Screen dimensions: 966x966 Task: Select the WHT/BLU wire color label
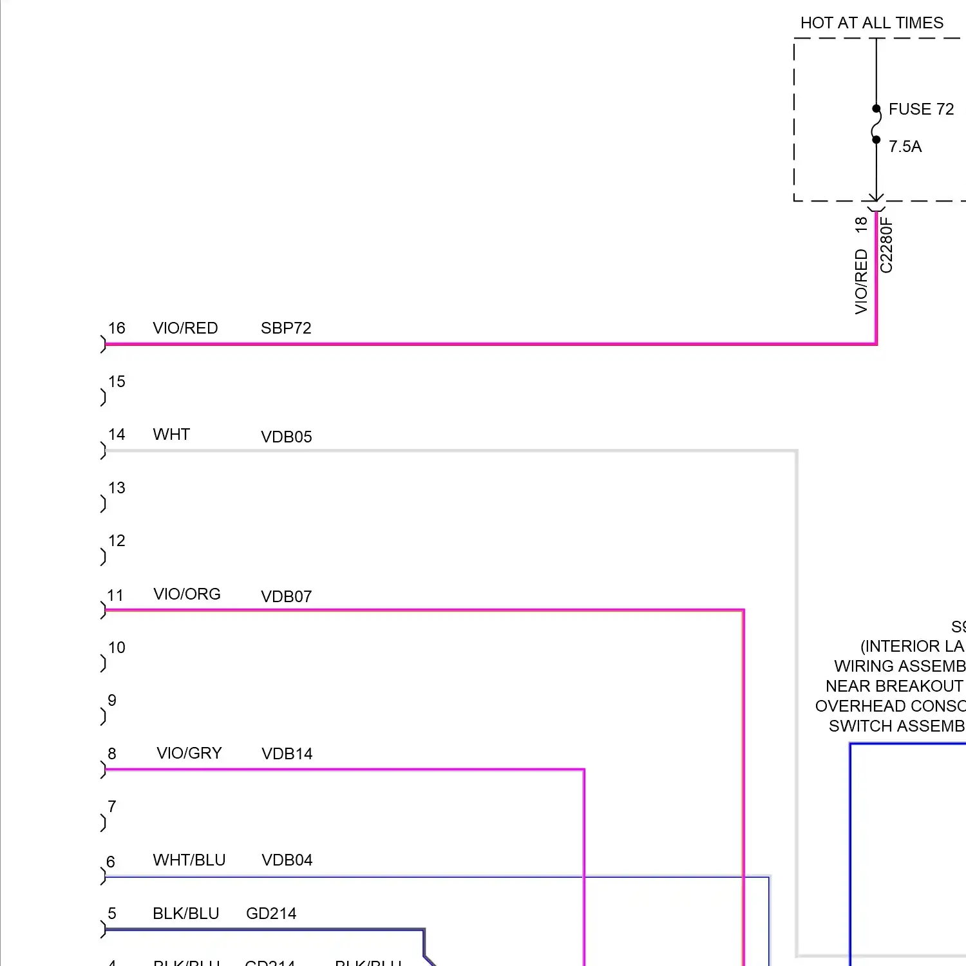coord(189,860)
